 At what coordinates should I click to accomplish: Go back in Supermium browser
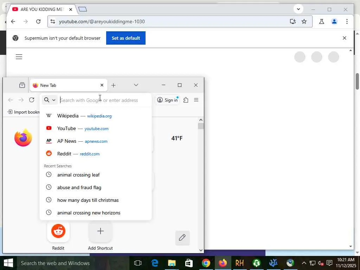click(x=13, y=21)
